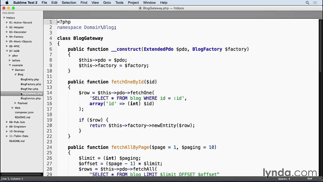Expand the 10-Strategy folder
Viewport: 323px width, 182px height.
click(x=7, y=131)
